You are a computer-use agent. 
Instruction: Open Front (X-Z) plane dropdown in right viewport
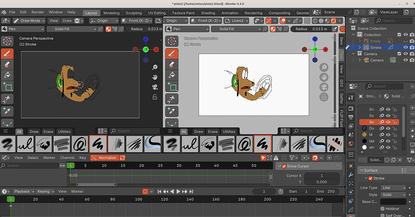pyautogui.click(x=206, y=20)
